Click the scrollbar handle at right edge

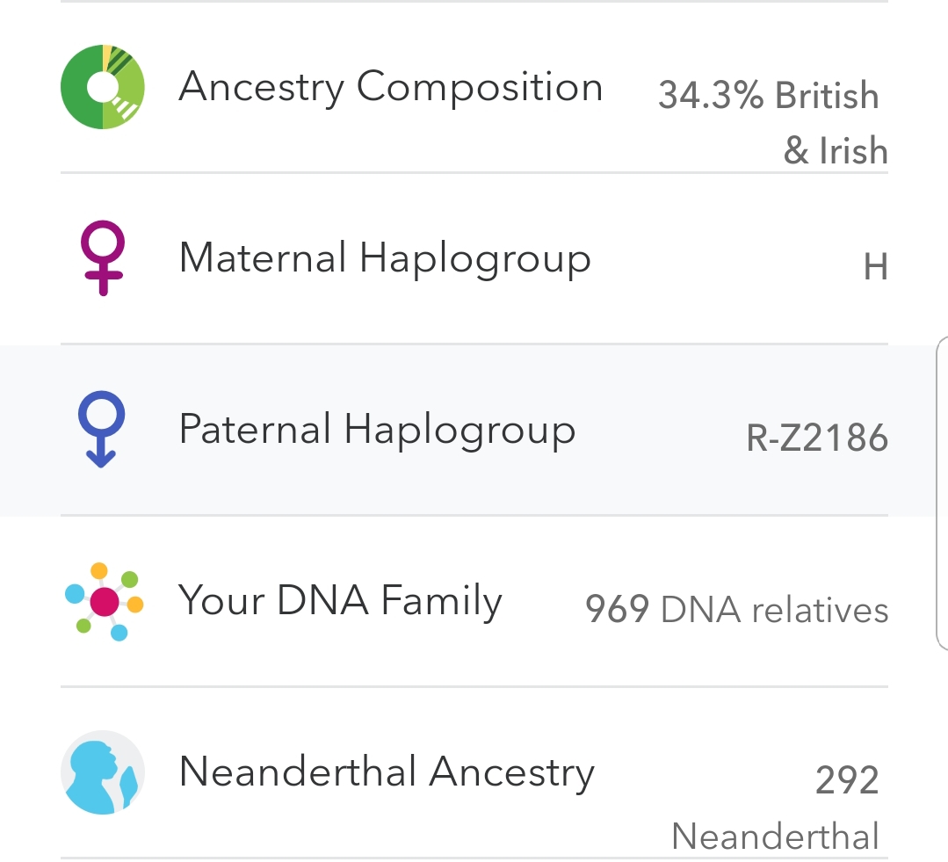(942, 493)
